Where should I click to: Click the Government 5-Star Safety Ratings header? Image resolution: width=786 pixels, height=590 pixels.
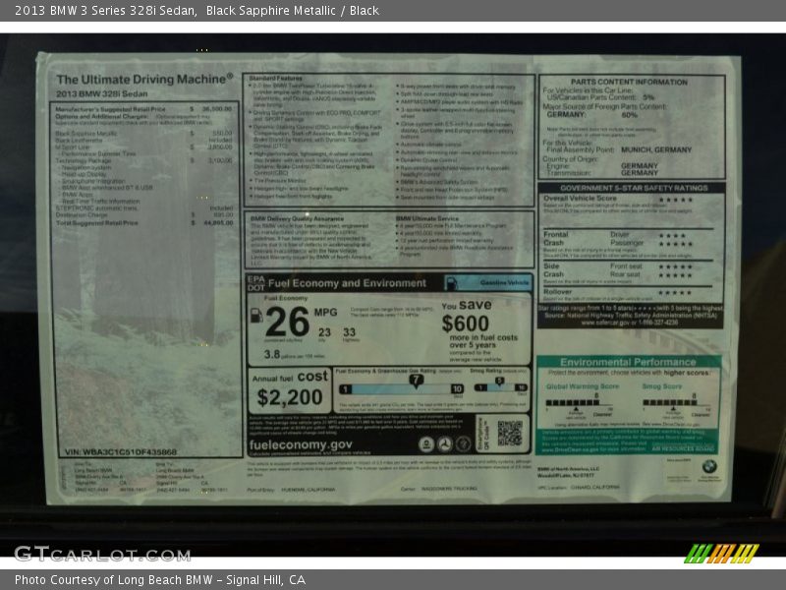(x=632, y=187)
